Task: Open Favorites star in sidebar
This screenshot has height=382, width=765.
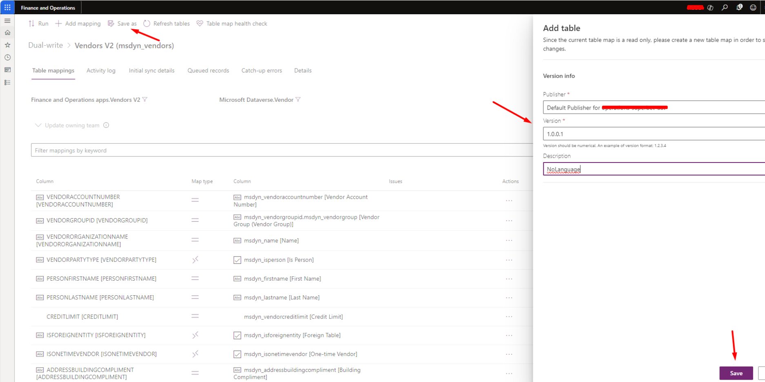Action: click(7, 45)
